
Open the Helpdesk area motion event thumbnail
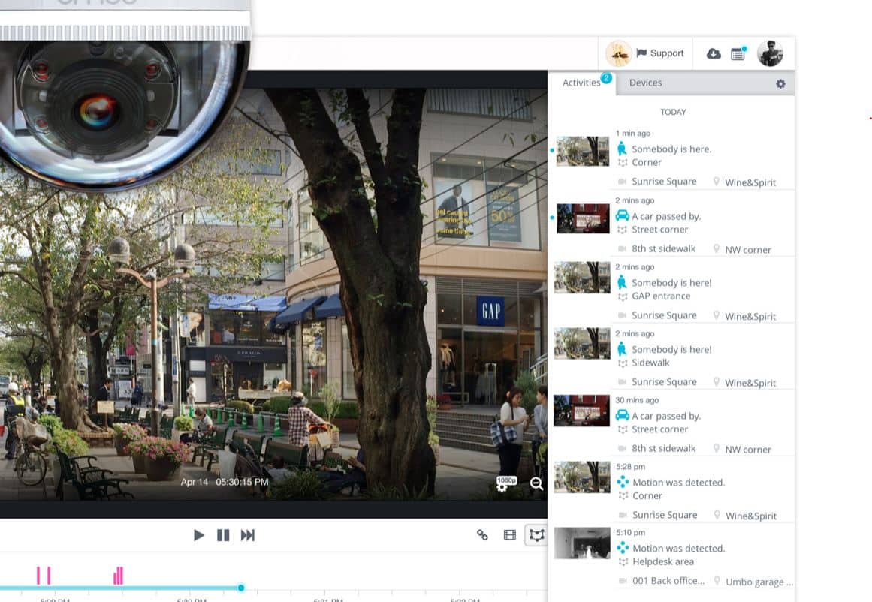point(582,543)
